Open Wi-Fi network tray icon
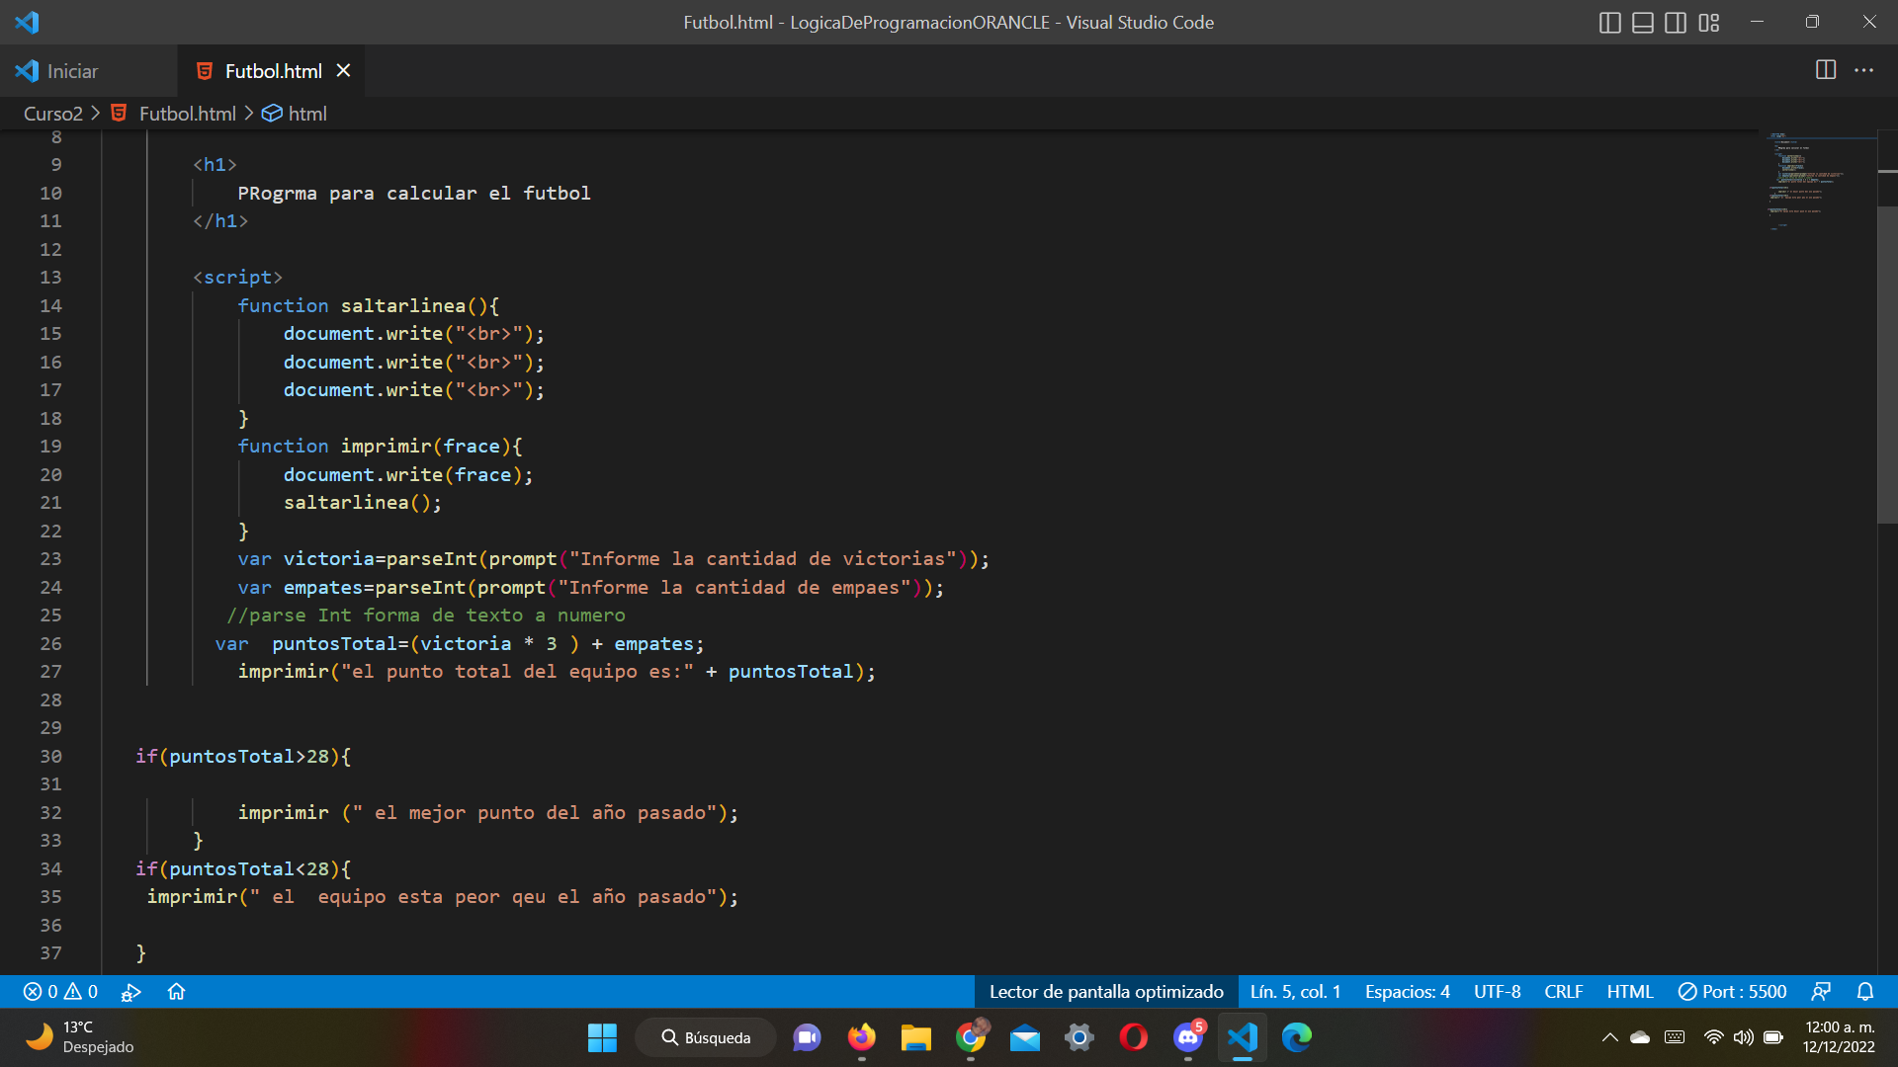 [1714, 1037]
